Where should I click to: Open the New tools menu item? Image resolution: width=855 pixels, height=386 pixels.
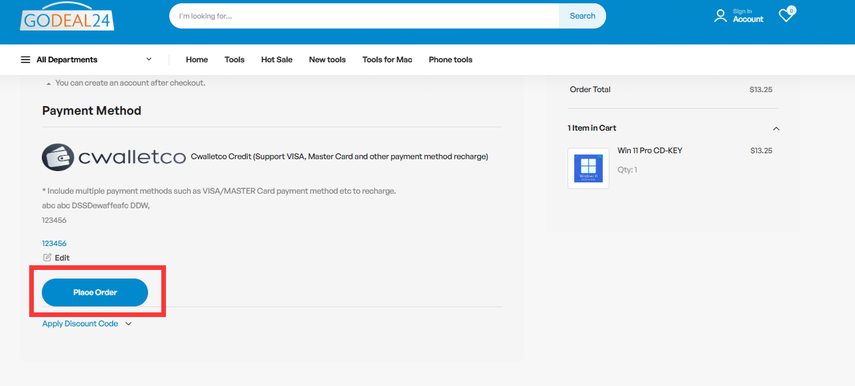click(x=327, y=60)
